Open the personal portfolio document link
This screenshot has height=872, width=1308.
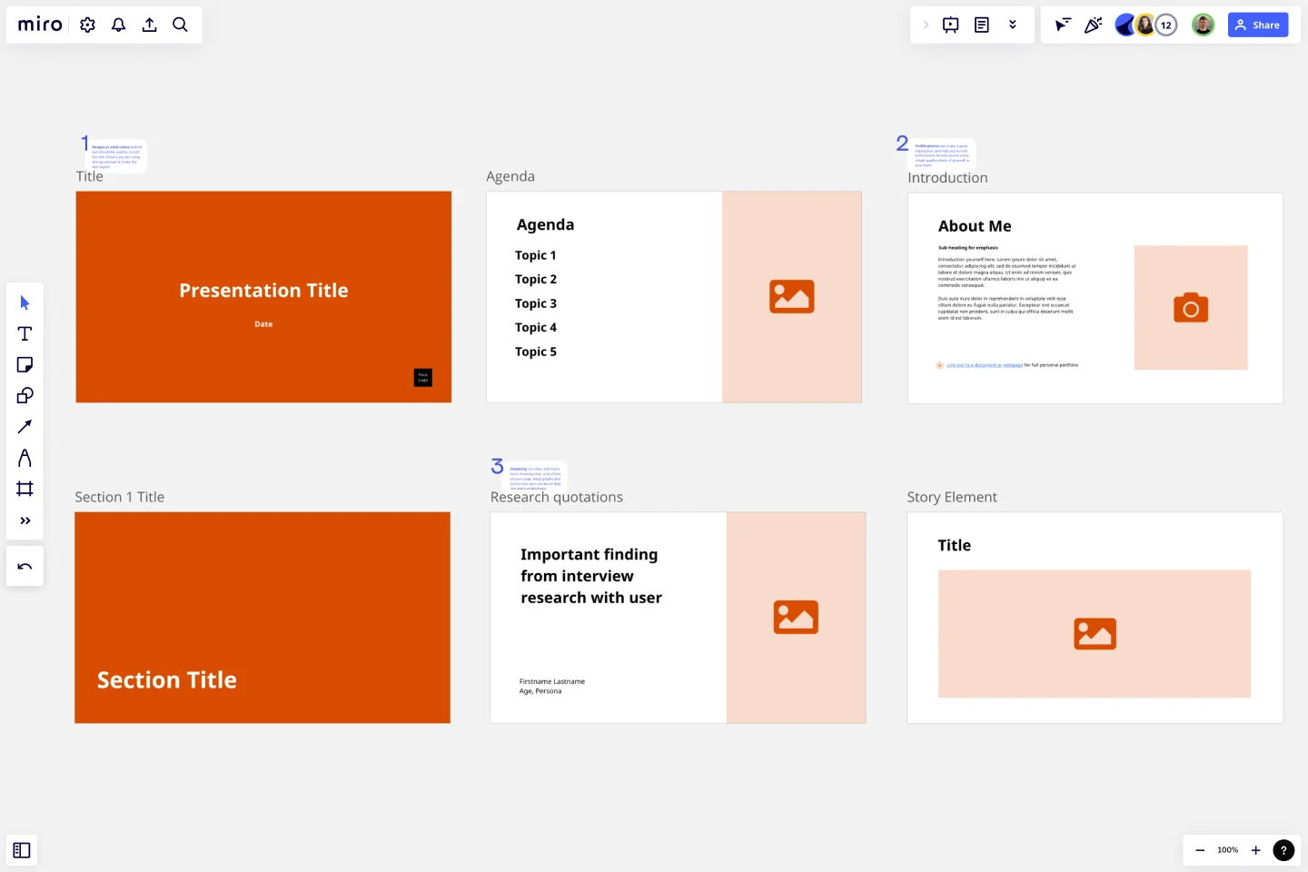(985, 365)
